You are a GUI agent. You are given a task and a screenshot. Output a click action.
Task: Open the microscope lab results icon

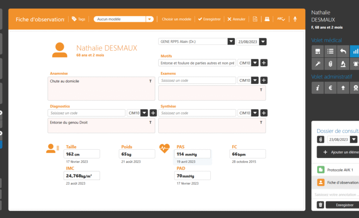[x=343, y=64]
